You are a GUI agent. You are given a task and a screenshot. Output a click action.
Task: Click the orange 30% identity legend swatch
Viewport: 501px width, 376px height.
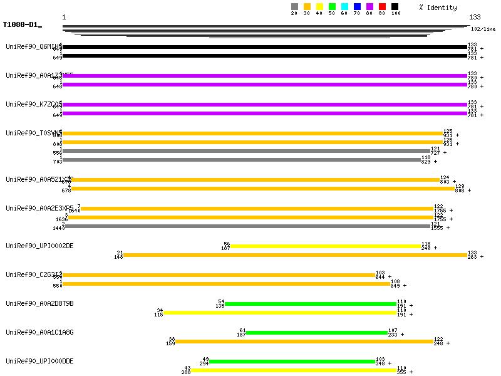(307, 7)
